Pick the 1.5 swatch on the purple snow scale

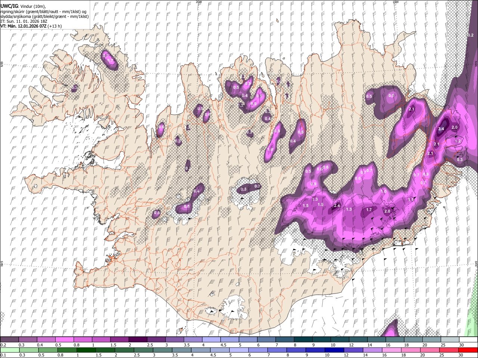pos(119,340)
